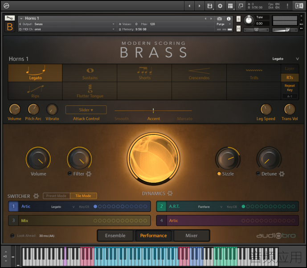Select Shorts articulation tile
This screenshot has width=307, height=268.
pyautogui.click(x=144, y=73)
